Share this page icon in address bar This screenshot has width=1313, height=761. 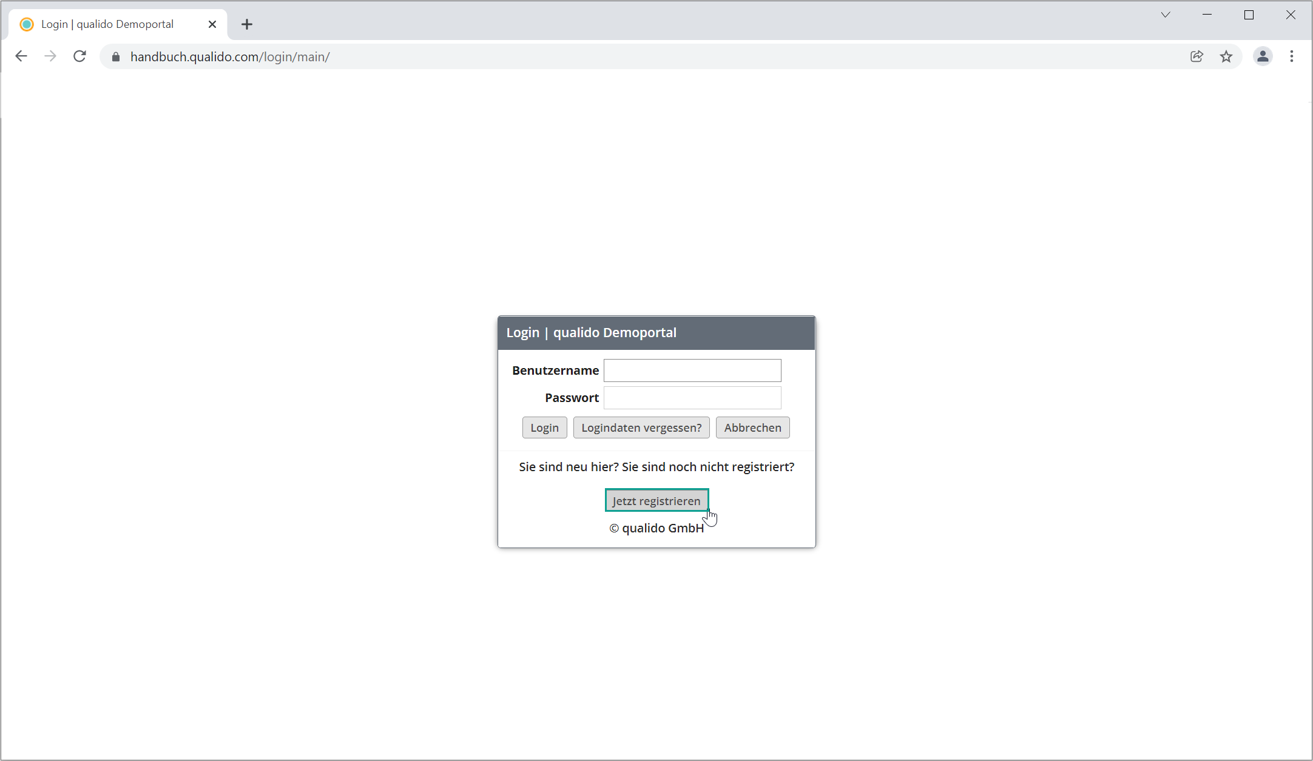pos(1197,56)
